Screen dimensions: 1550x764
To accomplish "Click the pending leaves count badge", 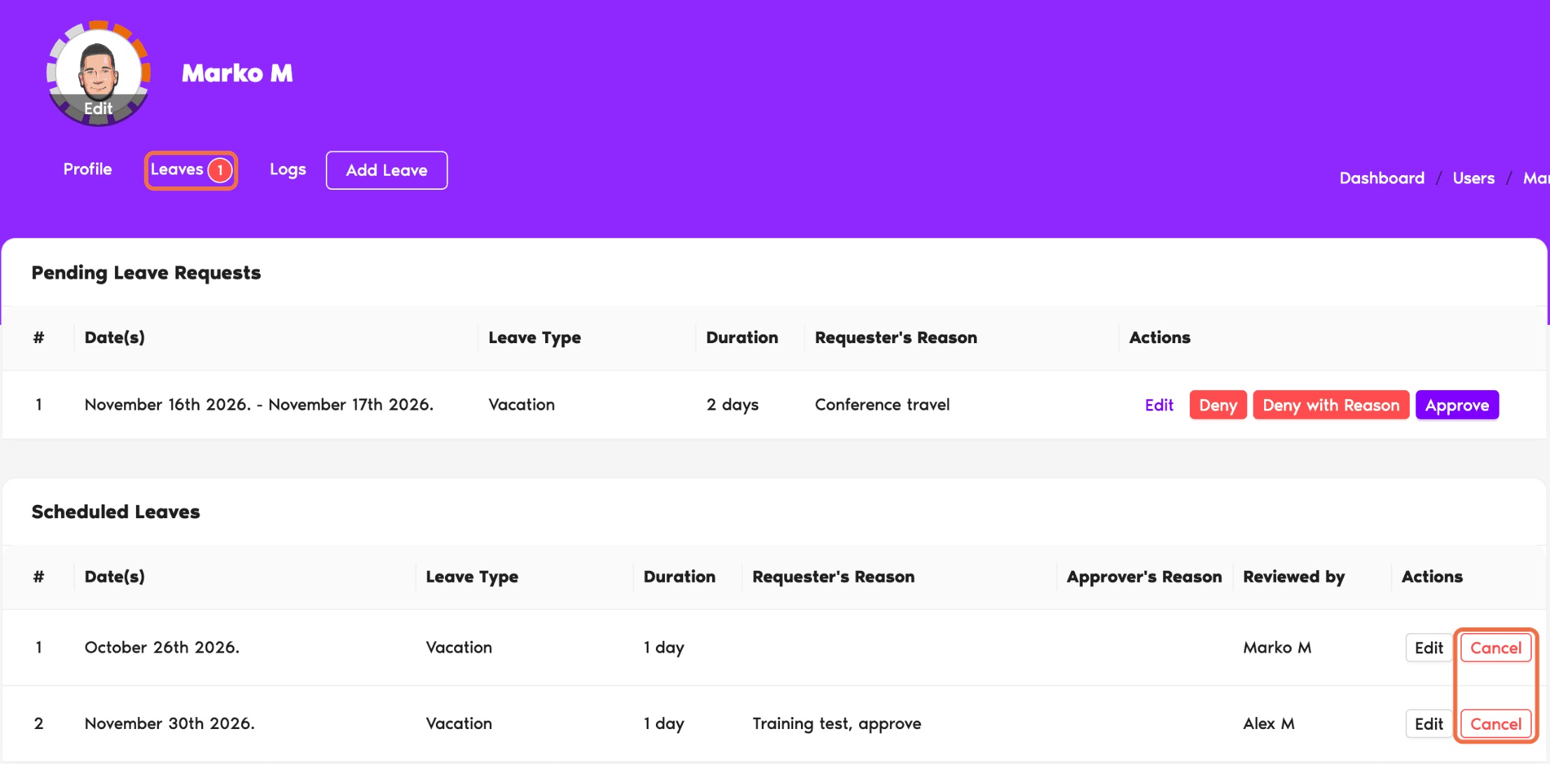I will coord(220,170).
